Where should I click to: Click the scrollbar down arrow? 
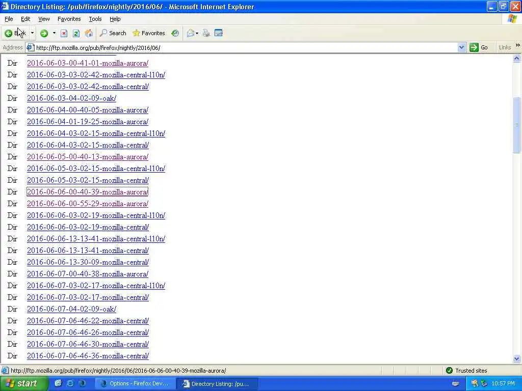coord(517,358)
